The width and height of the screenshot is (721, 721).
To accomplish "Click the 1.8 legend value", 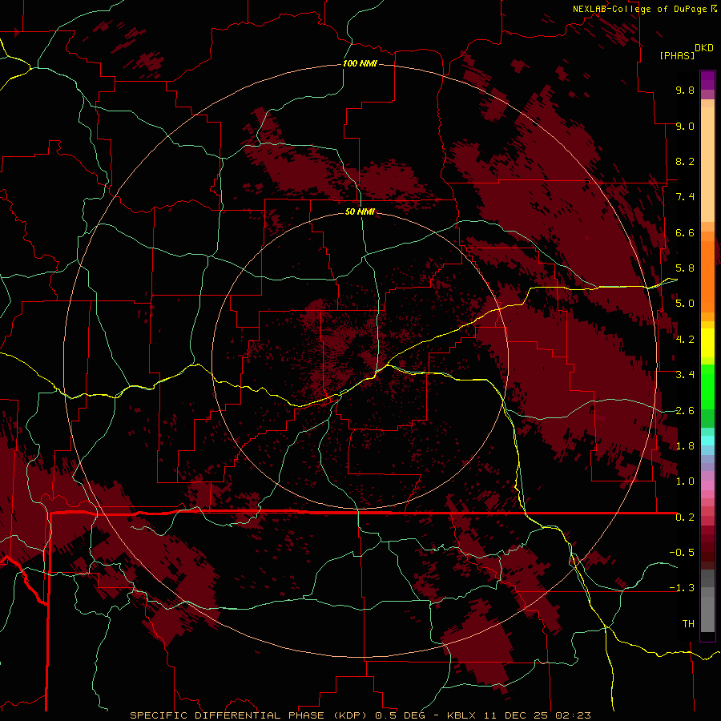I will [x=685, y=446].
